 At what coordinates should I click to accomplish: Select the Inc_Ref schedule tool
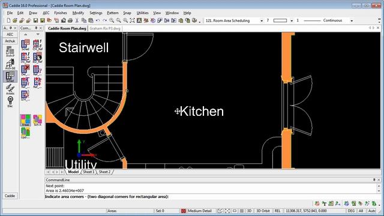tap(25, 58)
